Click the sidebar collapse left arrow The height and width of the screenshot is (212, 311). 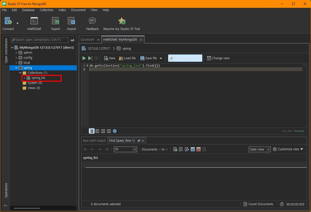click(6, 206)
